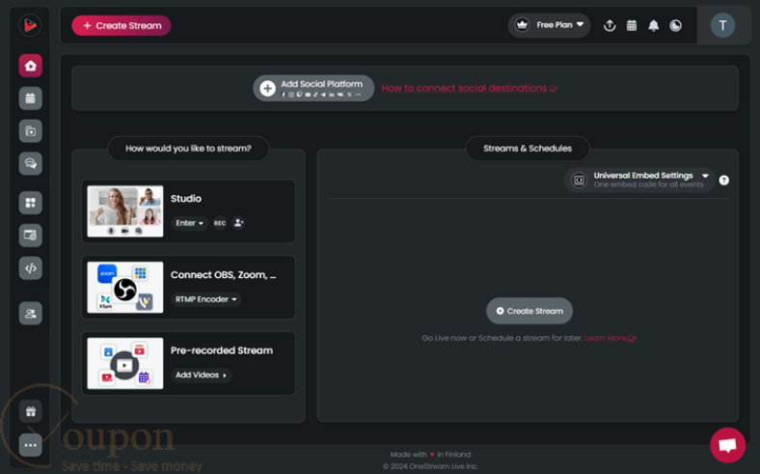Viewport: 760px width, 474px height.
Task: Expand Universal Embed Settings dropdown
Action: coord(638,180)
